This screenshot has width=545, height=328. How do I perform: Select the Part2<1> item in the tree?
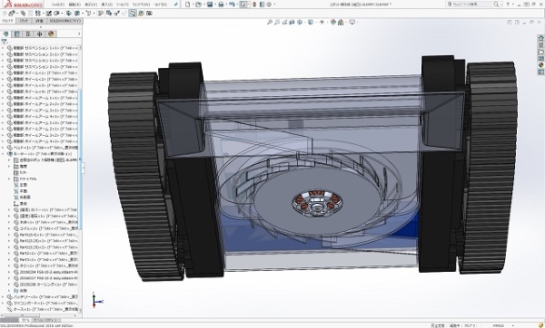coord(45,253)
